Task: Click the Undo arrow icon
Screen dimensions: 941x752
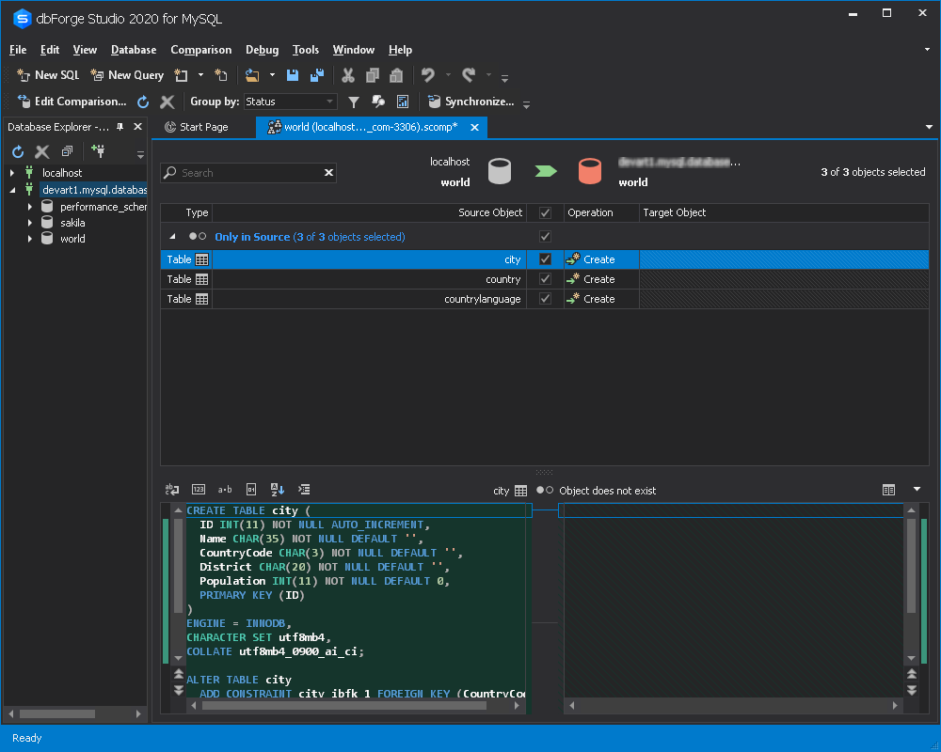Action: (x=428, y=75)
